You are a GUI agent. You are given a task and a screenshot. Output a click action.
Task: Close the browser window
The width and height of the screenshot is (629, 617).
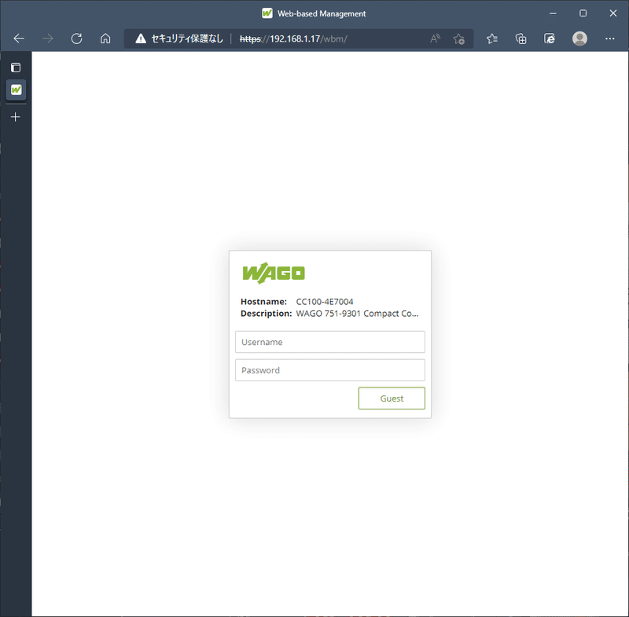613,13
